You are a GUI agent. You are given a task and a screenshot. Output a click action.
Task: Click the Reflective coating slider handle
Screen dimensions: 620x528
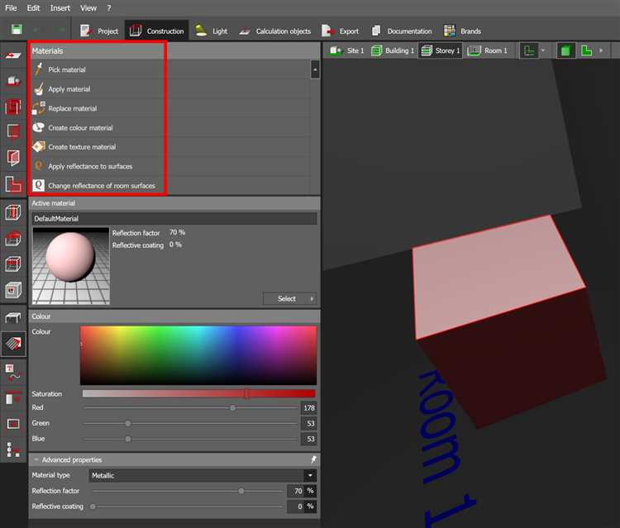93,507
